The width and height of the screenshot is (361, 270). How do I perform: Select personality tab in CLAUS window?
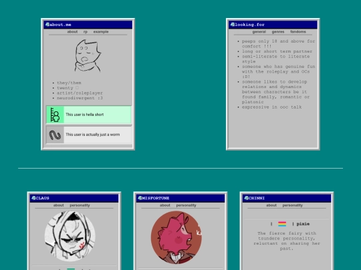click(80, 205)
